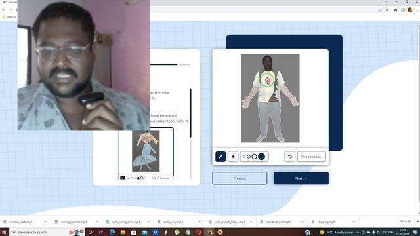Click Show all downloads

coord(405,222)
